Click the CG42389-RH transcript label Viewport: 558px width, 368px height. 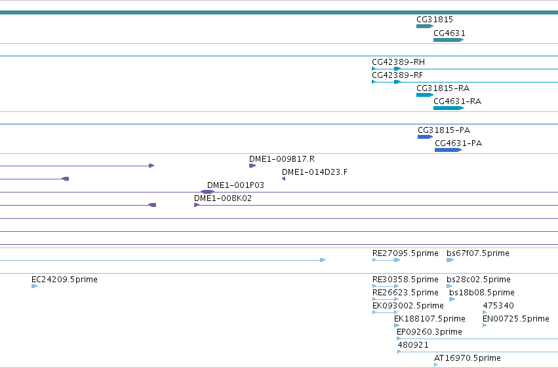tap(398, 62)
